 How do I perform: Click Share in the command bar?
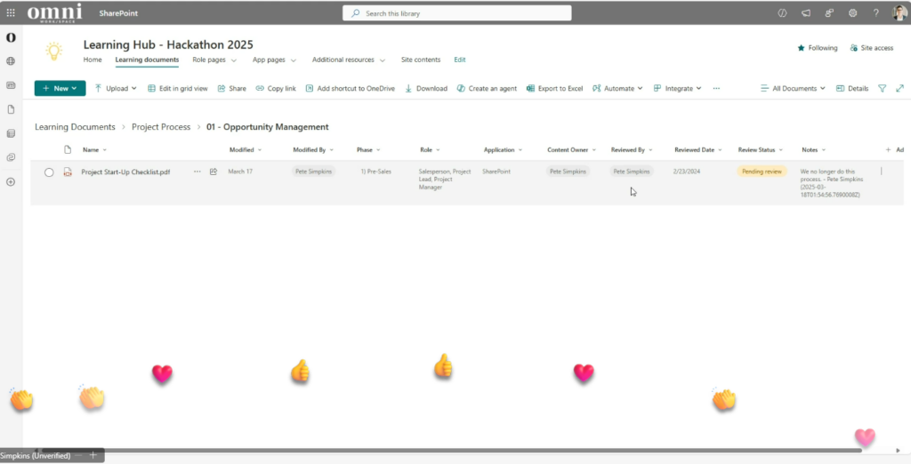pyautogui.click(x=232, y=88)
